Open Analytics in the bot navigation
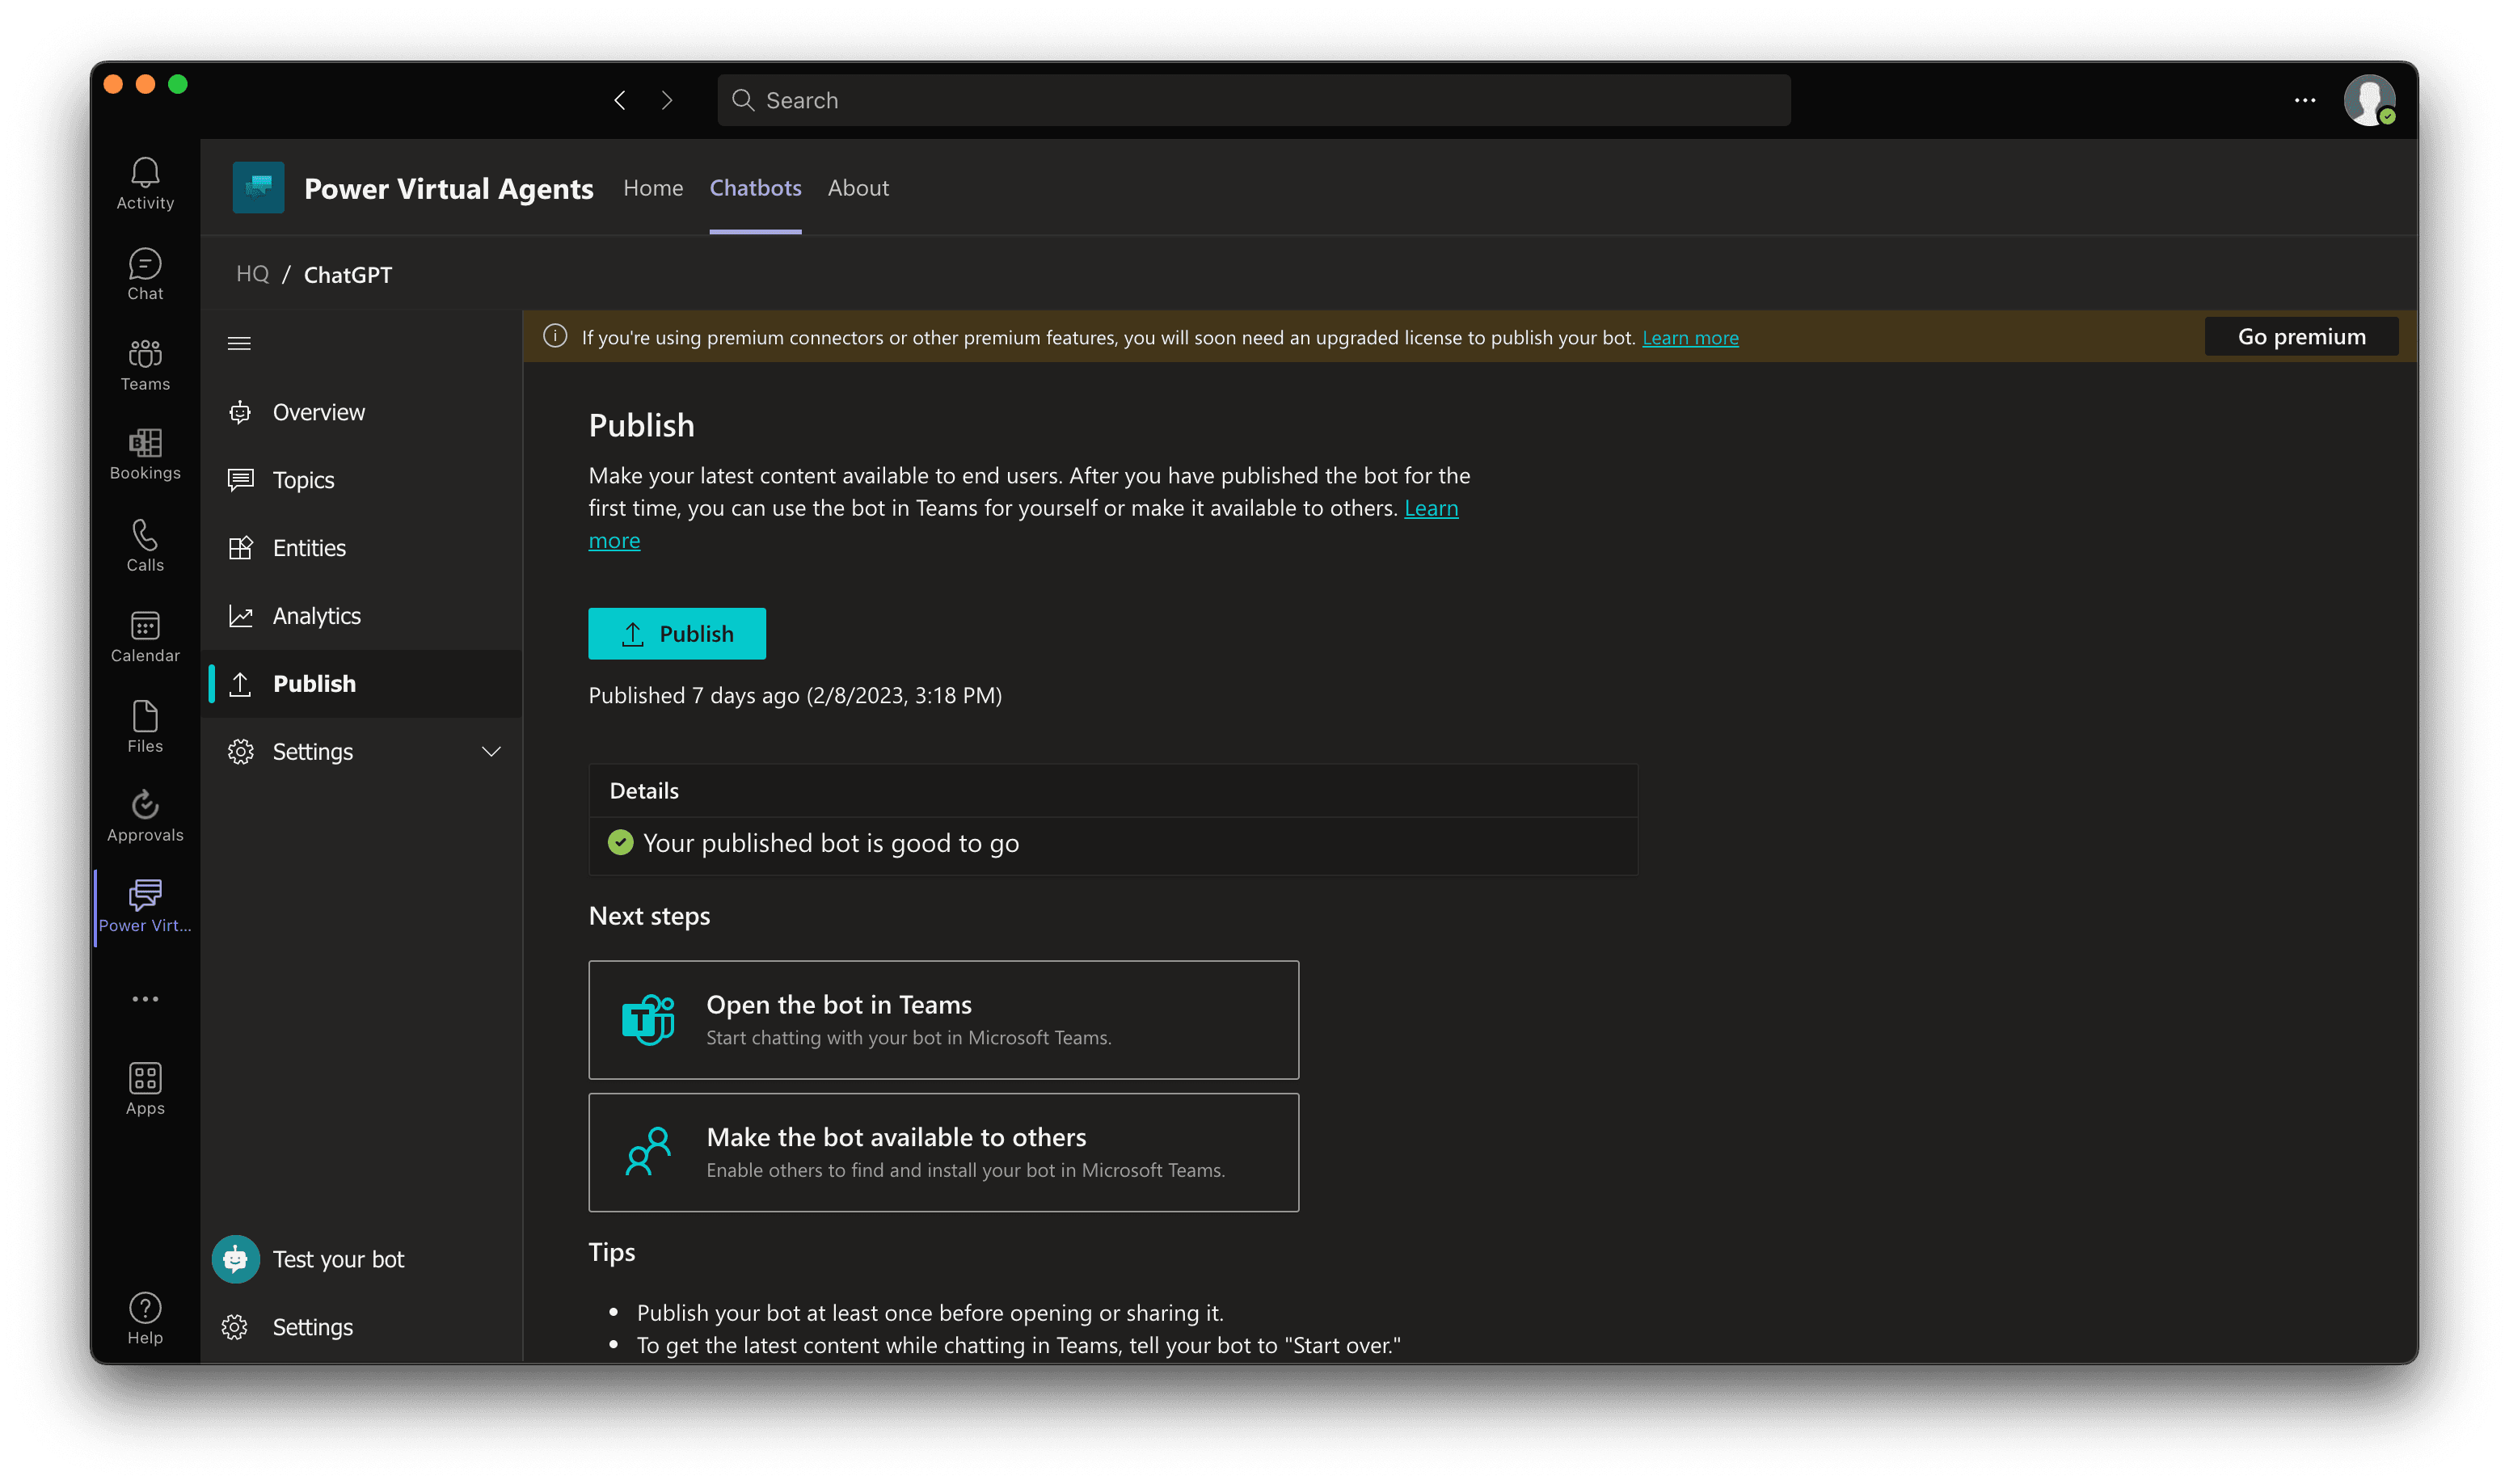 (x=361, y=616)
